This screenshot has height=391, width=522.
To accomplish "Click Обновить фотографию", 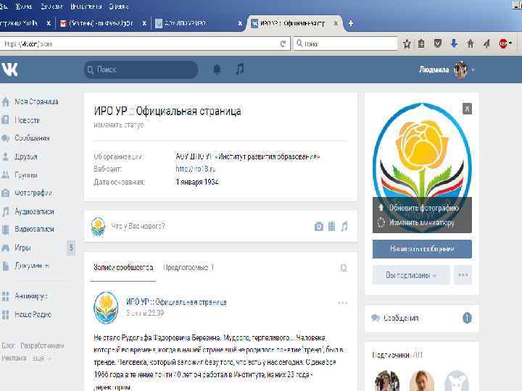I will [424, 208].
